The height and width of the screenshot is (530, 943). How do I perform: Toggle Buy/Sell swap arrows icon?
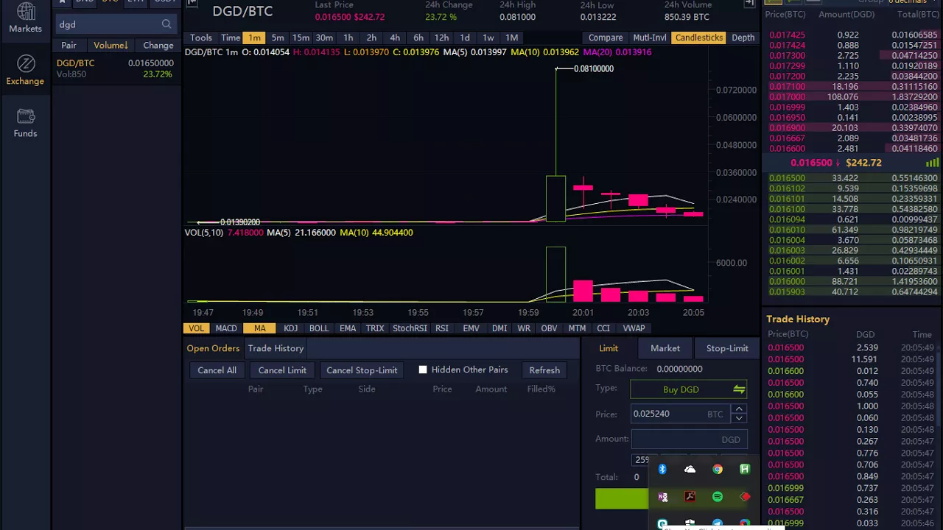pyautogui.click(x=739, y=389)
